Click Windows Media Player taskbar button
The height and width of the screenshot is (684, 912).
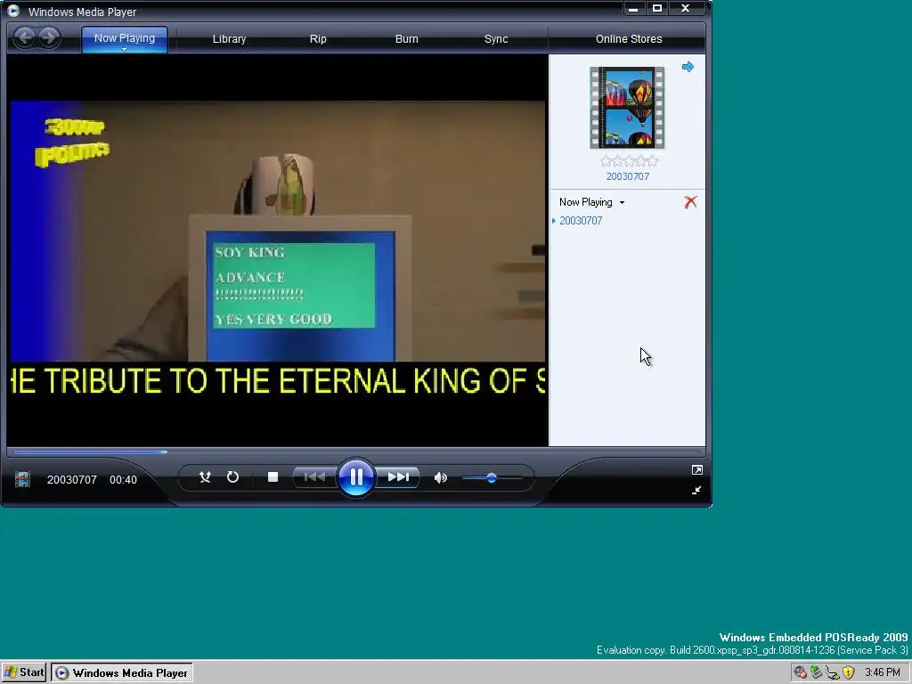click(122, 673)
